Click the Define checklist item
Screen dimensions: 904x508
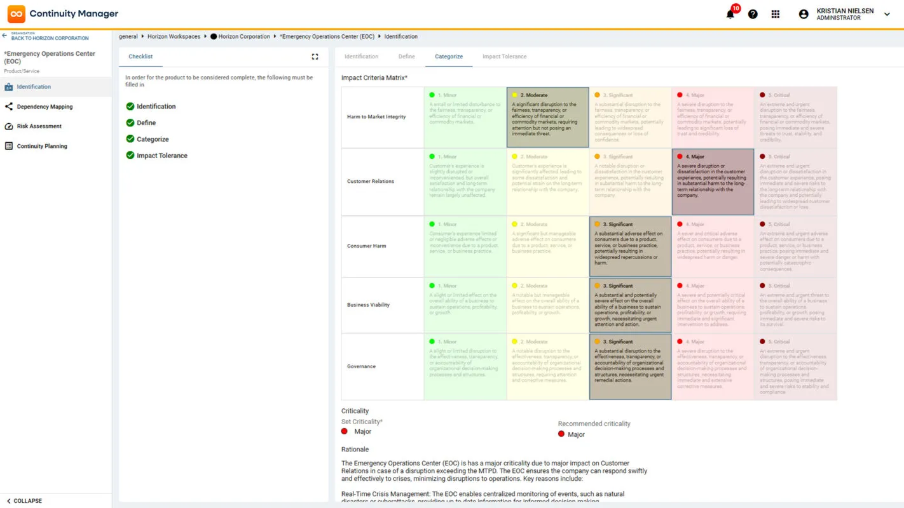point(146,123)
